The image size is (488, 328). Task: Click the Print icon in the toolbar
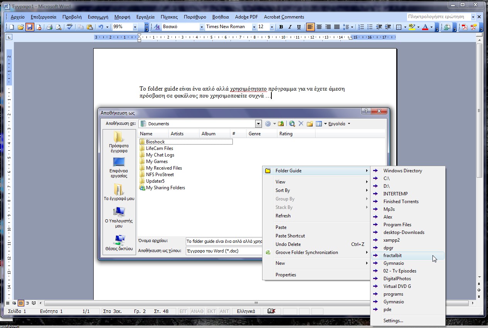(49, 27)
